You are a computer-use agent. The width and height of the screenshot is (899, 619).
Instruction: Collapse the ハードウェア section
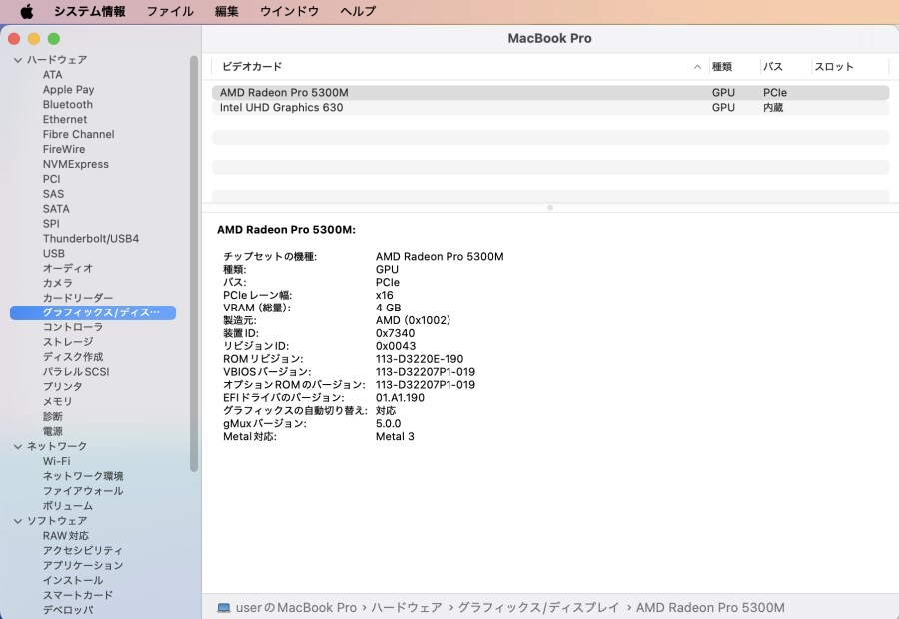point(16,59)
